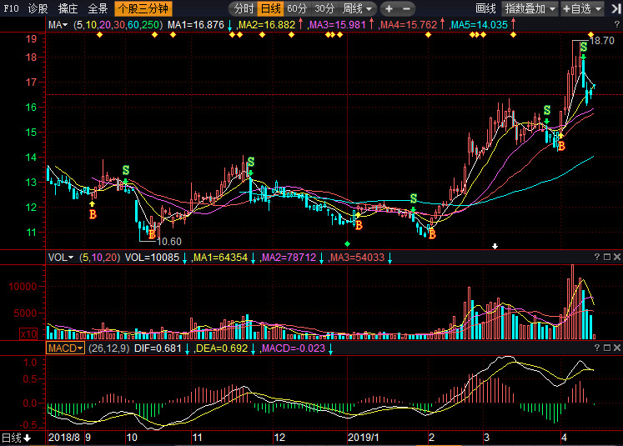Screen dimensions: 623x446
Task: Expand the 指数叠加 overlay dropdown
Action: tap(529, 8)
